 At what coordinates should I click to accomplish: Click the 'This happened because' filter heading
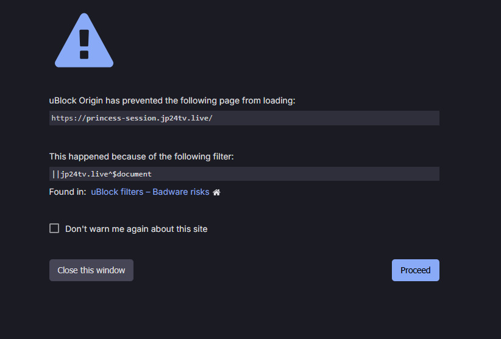141,156
